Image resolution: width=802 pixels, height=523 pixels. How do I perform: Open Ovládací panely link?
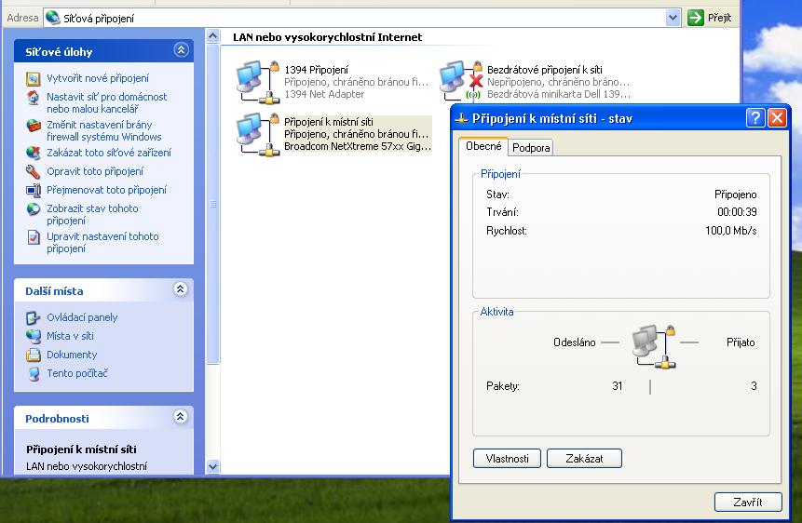82,317
